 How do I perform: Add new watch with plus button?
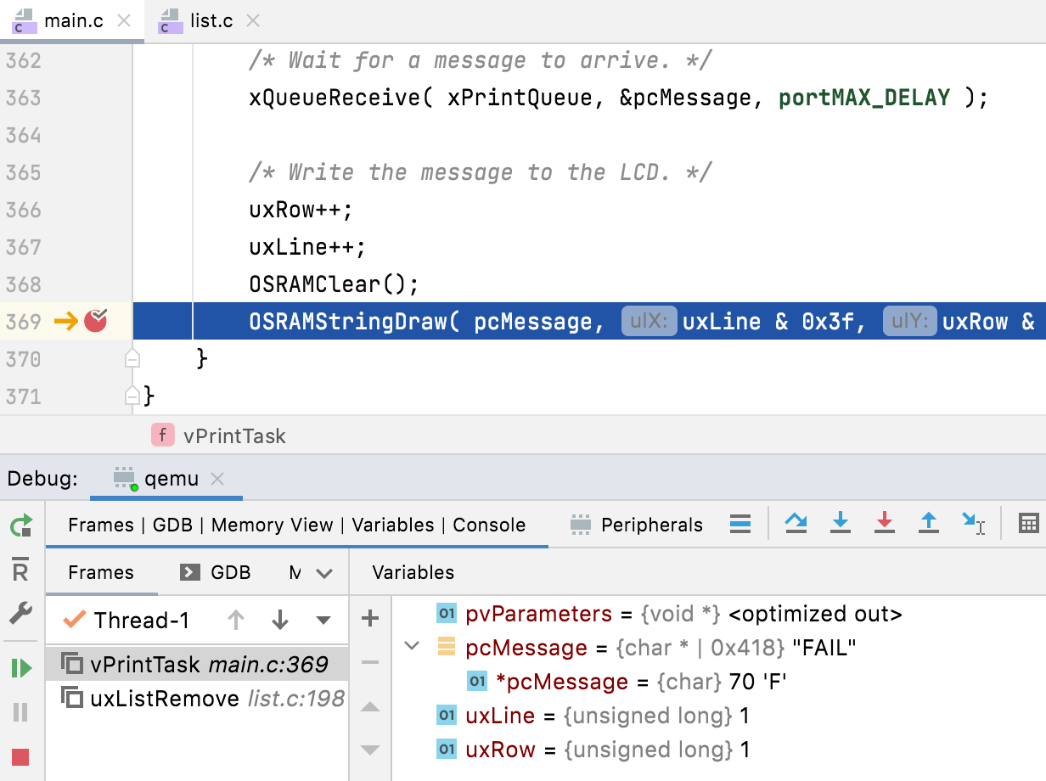[370, 619]
